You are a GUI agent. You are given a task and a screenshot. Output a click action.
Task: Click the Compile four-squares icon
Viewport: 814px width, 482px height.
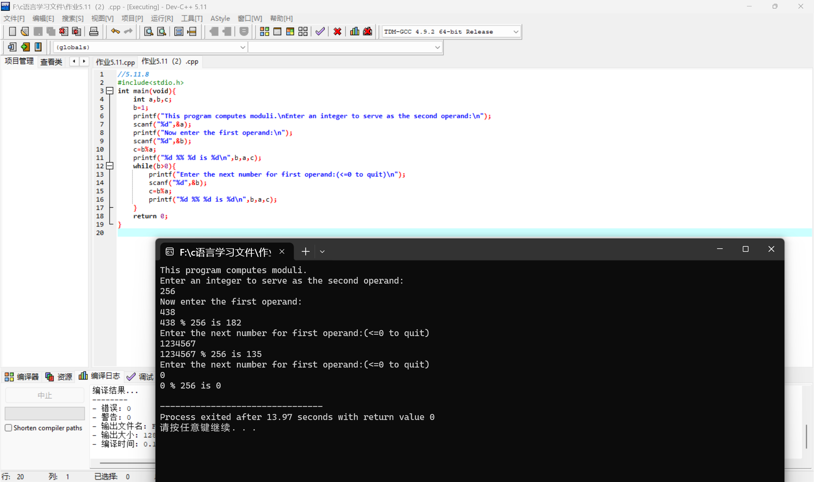[x=265, y=31]
